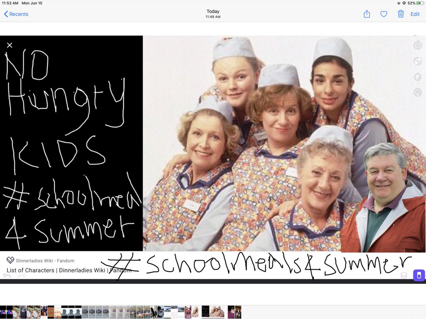Tap the Wi-Fi icon in the status bar
Viewport: 426px width, 319px height.
coord(399,3)
